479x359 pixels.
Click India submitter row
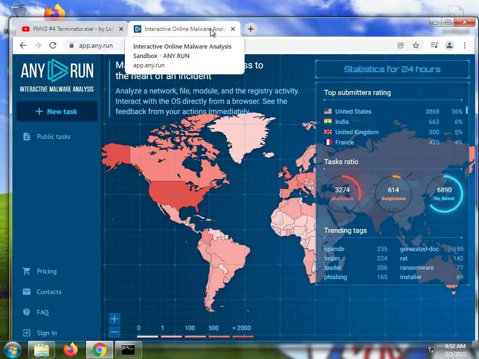pyautogui.click(x=393, y=122)
